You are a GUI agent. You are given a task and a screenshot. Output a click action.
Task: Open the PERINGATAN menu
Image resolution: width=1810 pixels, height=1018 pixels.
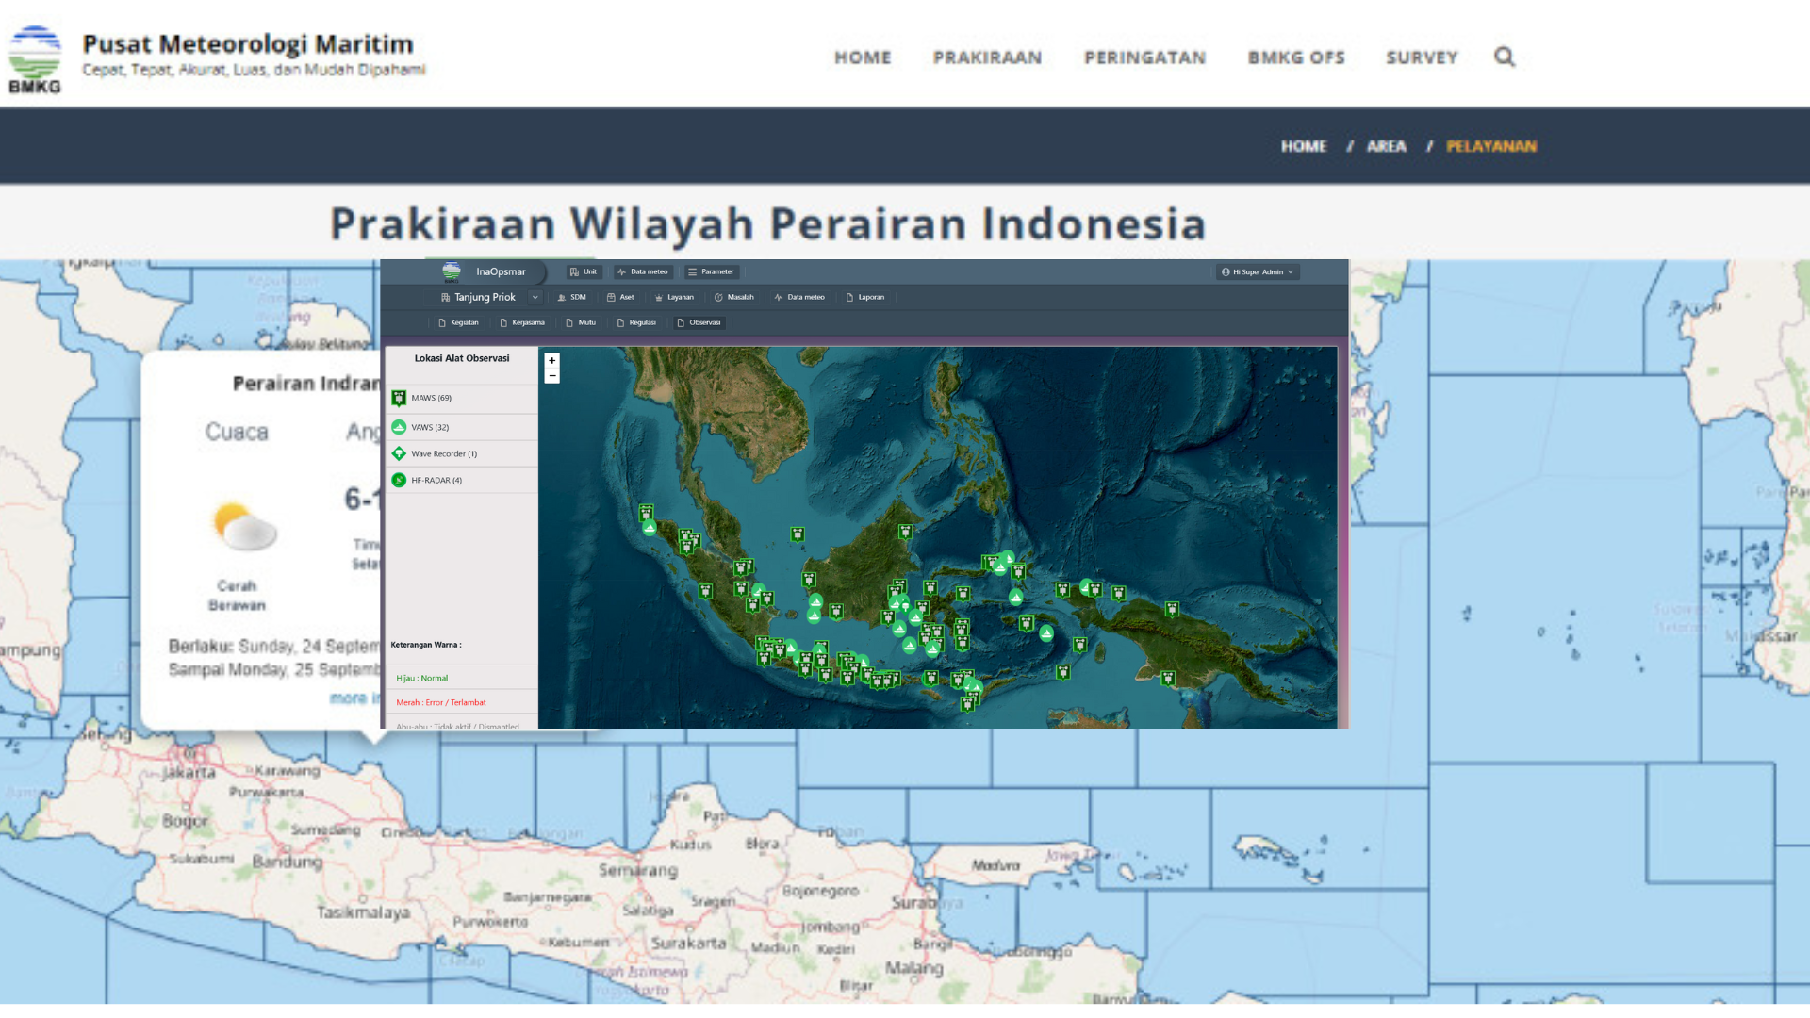pos(1144,57)
